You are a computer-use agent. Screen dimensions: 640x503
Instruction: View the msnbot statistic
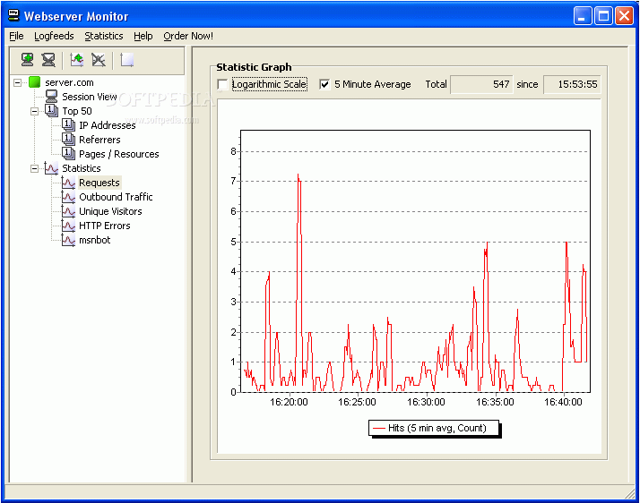pyautogui.click(x=95, y=240)
